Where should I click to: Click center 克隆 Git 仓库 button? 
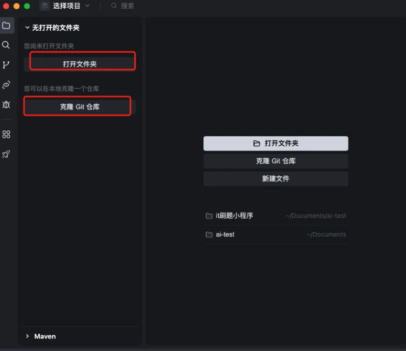click(276, 161)
